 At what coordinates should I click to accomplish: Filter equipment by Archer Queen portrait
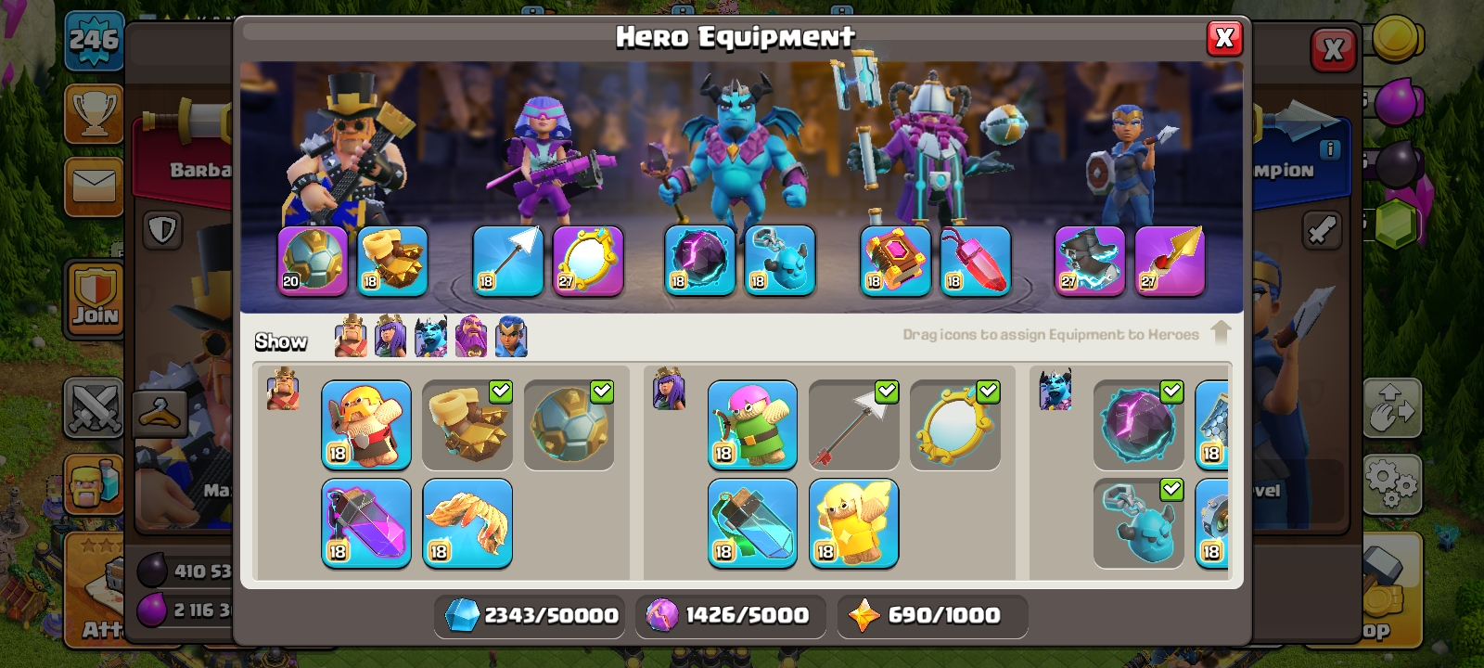coord(390,336)
